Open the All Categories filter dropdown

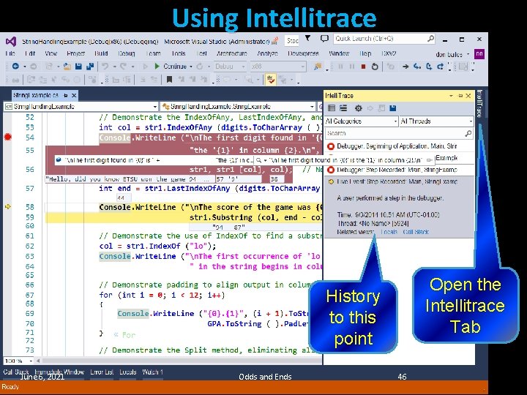point(362,121)
